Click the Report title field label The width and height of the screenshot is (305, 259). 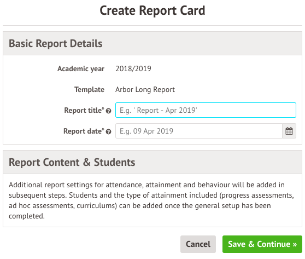(x=83, y=110)
